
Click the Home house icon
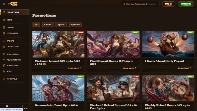click(x=4, y=20)
